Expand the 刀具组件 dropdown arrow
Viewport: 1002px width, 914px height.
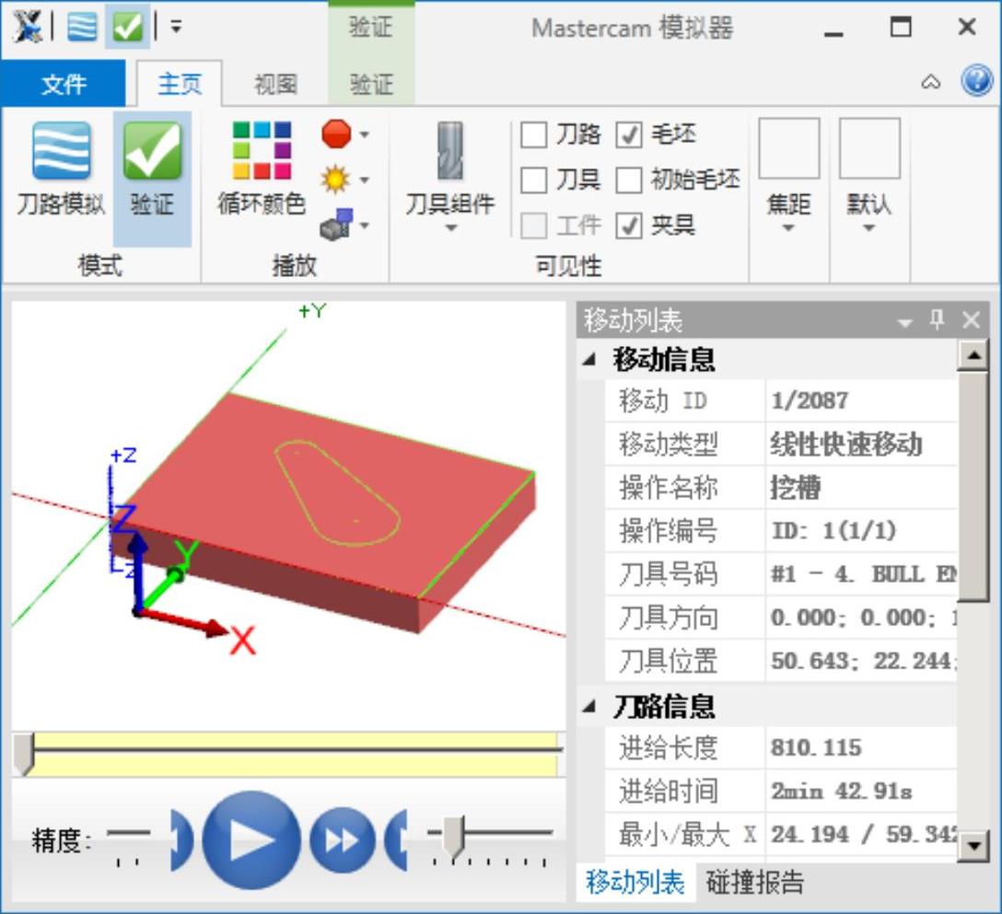click(x=451, y=228)
